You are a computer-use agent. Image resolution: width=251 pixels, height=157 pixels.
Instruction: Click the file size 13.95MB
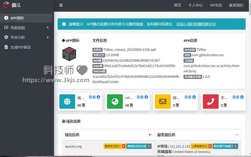click(x=112, y=55)
